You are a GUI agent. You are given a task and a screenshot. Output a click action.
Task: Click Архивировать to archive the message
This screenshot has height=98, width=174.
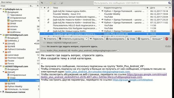coord(115,39)
